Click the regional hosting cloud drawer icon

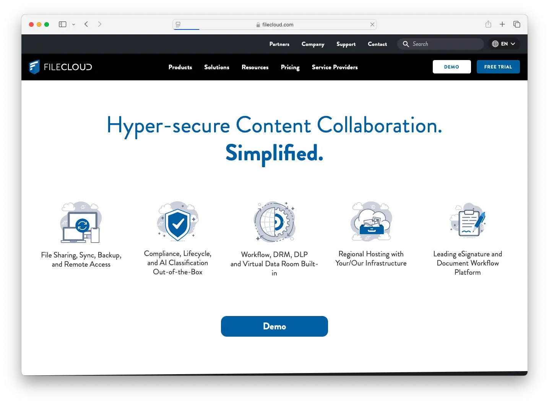coord(371,222)
